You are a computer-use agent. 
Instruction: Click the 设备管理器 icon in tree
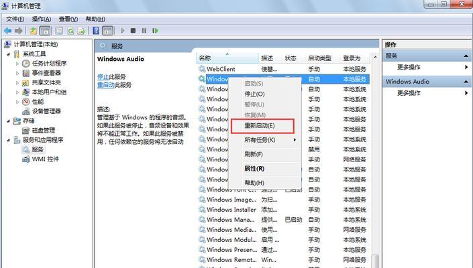coord(26,111)
